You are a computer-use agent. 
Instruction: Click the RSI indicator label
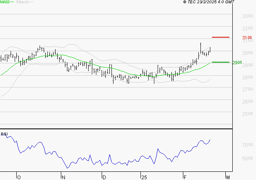pyautogui.click(x=4, y=134)
